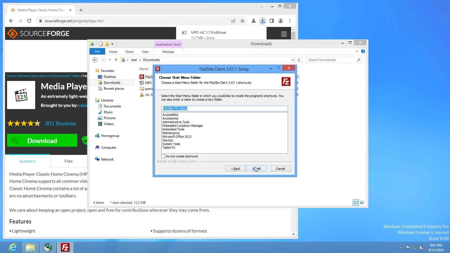Click the Start Menu folder name field

(224, 109)
